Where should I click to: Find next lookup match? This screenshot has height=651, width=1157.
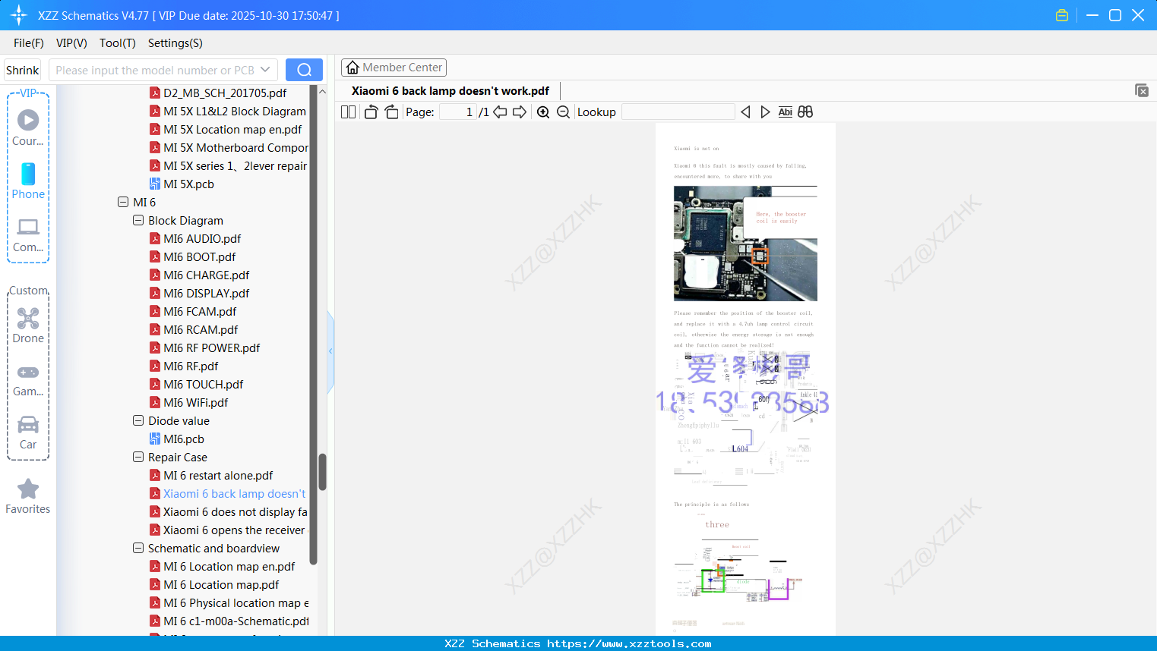[x=765, y=112]
